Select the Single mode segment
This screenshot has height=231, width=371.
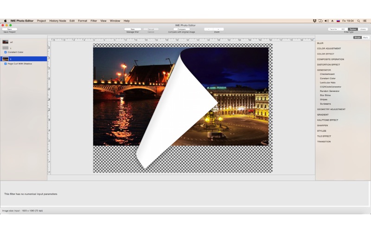(357, 37)
